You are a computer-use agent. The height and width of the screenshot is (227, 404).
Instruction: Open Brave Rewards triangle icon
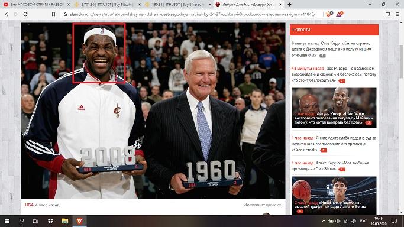[x=340, y=14]
